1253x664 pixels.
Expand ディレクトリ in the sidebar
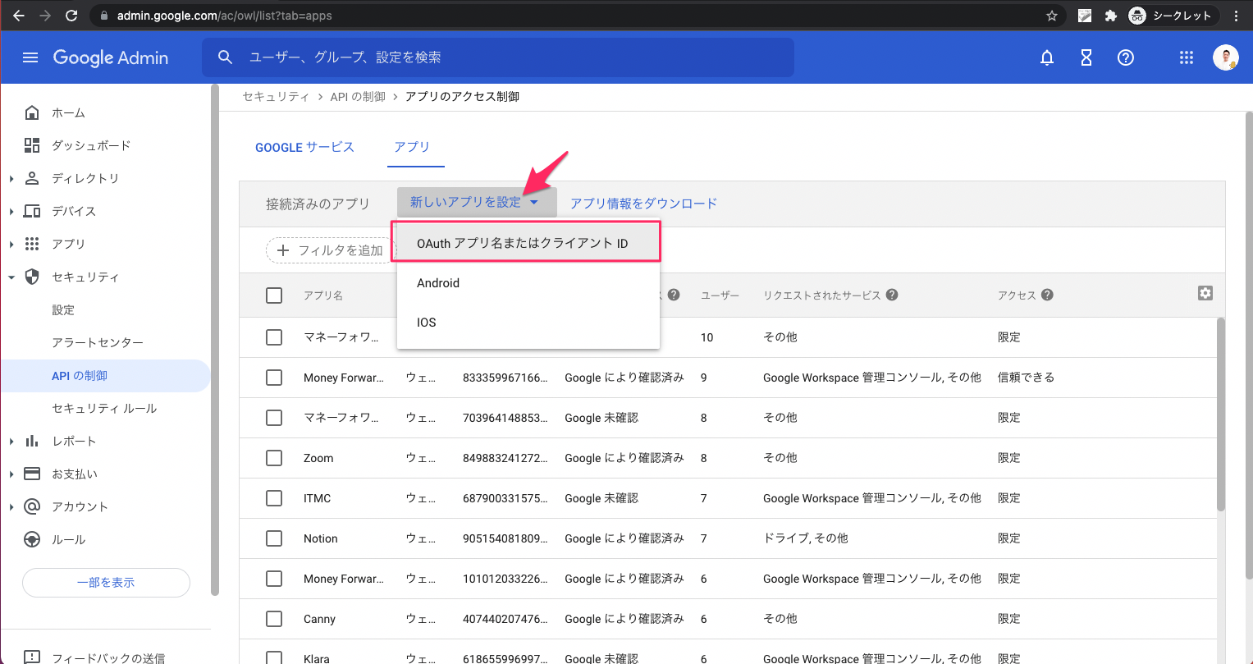[x=11, y=178]
